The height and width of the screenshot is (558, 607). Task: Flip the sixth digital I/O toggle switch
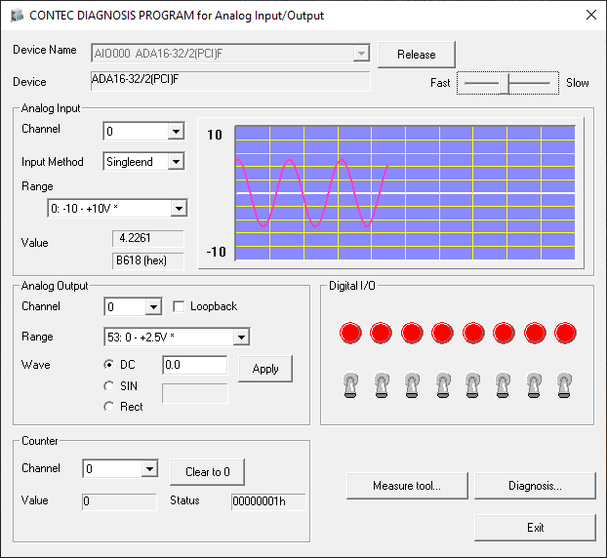click(503, 385)
